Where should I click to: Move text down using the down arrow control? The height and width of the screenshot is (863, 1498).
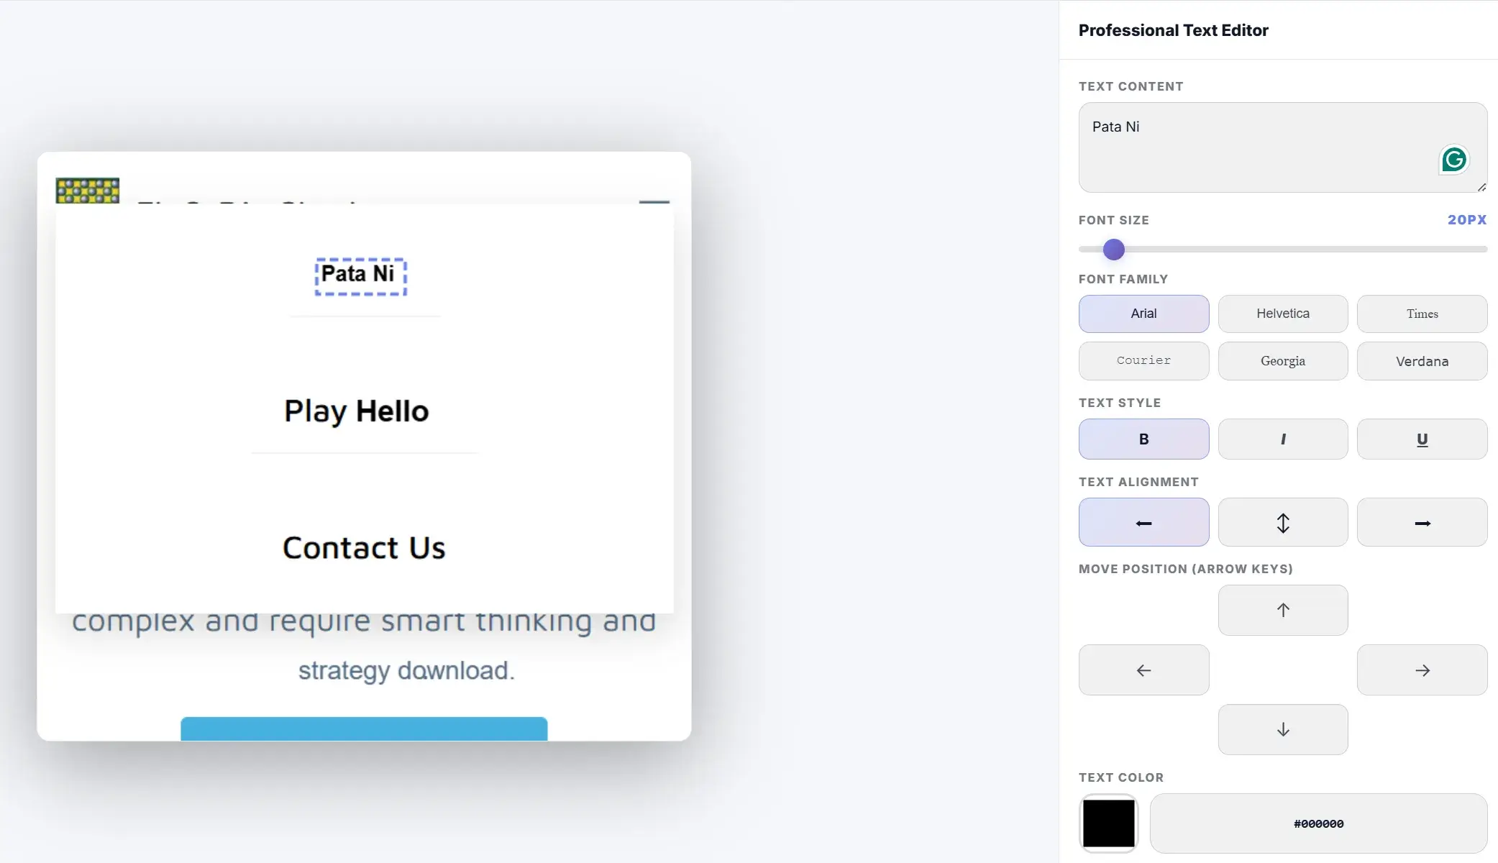[x=1283, y=729]
